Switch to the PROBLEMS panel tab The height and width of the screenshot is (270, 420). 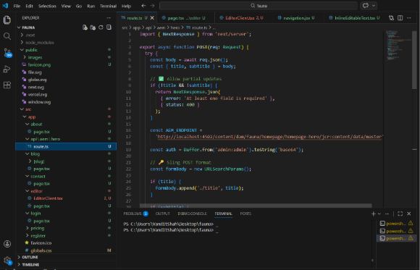(x=135, y=214)
